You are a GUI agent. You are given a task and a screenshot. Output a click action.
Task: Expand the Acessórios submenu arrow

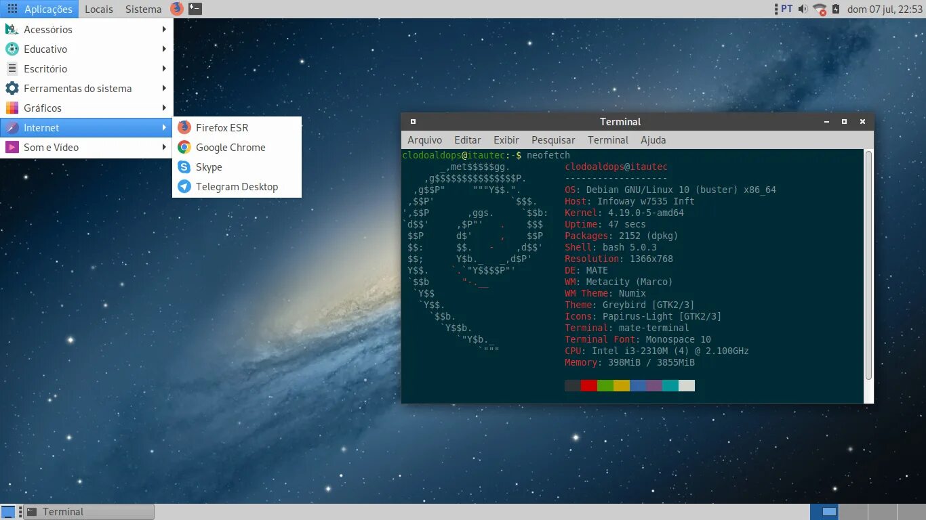[164, 29]
